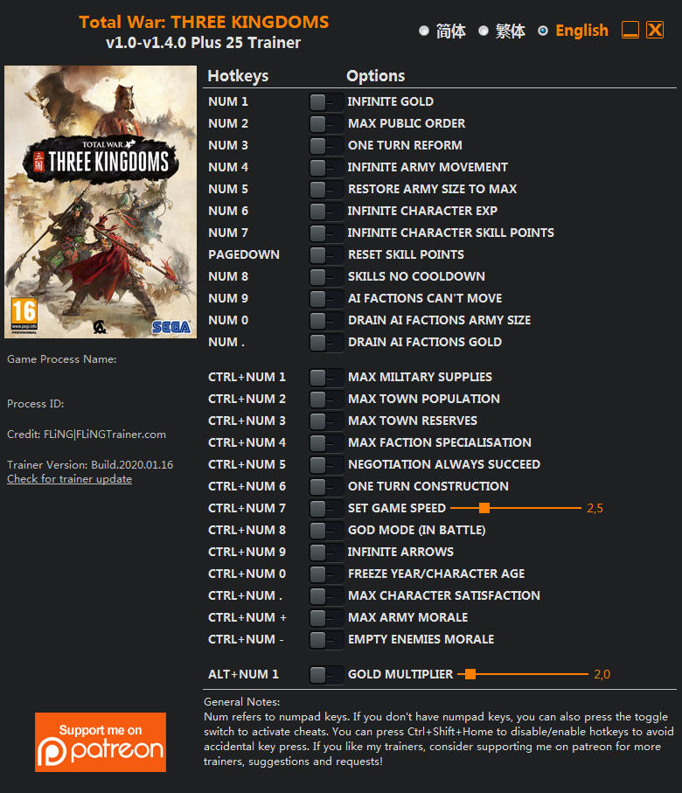Click the Set Game Speed slider handle

coord(484,508)
